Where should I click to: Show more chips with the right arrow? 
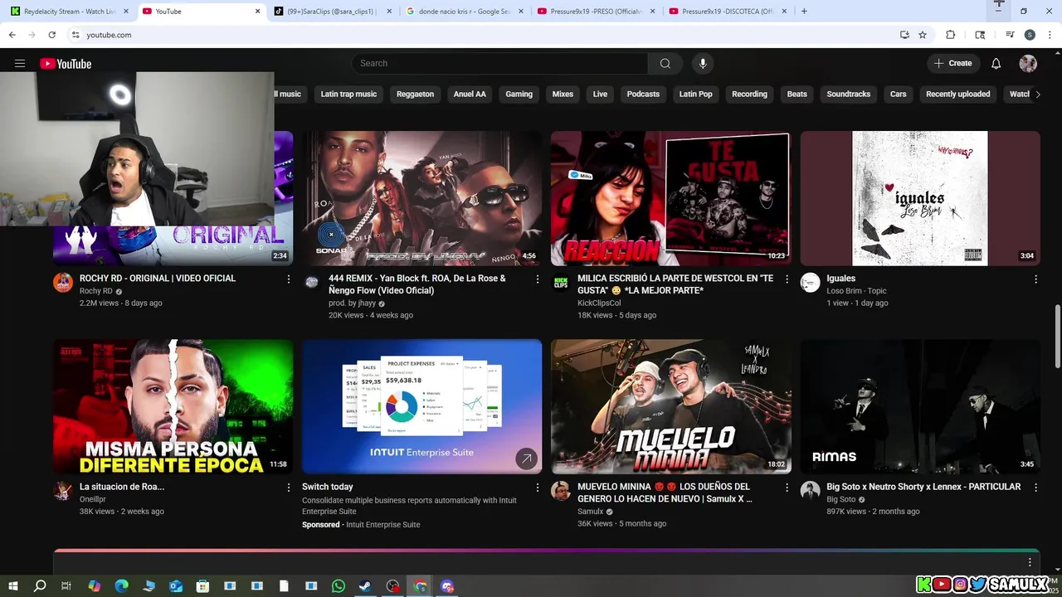(1038, 95)
